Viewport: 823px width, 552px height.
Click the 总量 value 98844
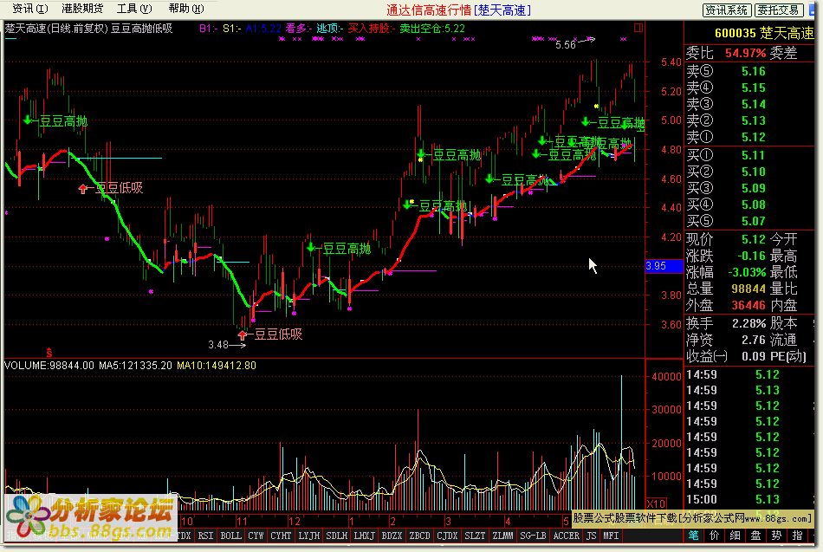[748, 289]
